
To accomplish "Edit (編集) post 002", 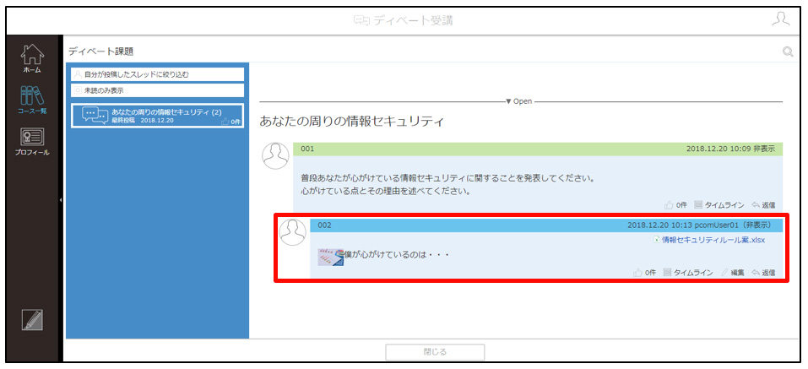I will (732, 273).
